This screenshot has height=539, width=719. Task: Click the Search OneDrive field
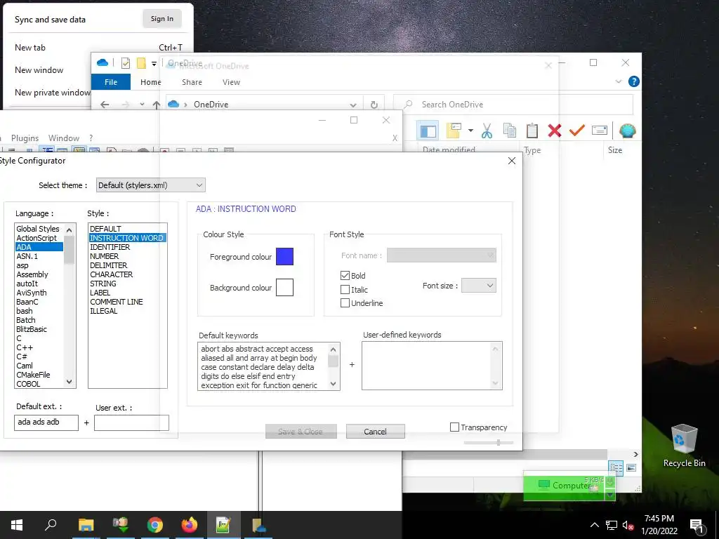coord(513,105)
